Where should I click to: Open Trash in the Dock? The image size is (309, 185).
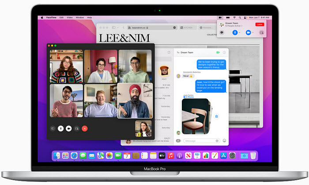253,156
